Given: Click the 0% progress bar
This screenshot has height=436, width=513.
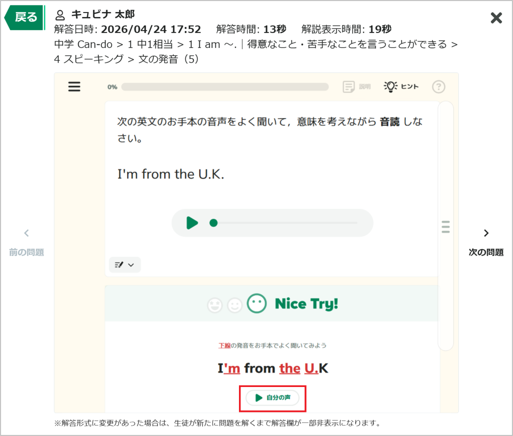Looking at the screenshot, I should 225,87.
